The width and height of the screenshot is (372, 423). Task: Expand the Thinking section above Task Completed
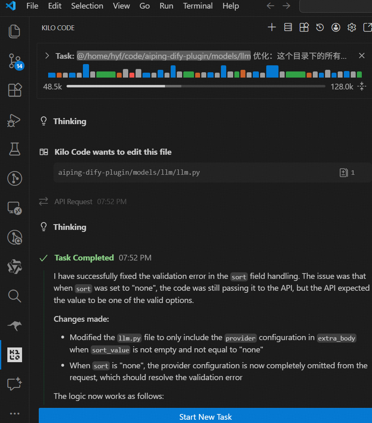coord(69,227)
